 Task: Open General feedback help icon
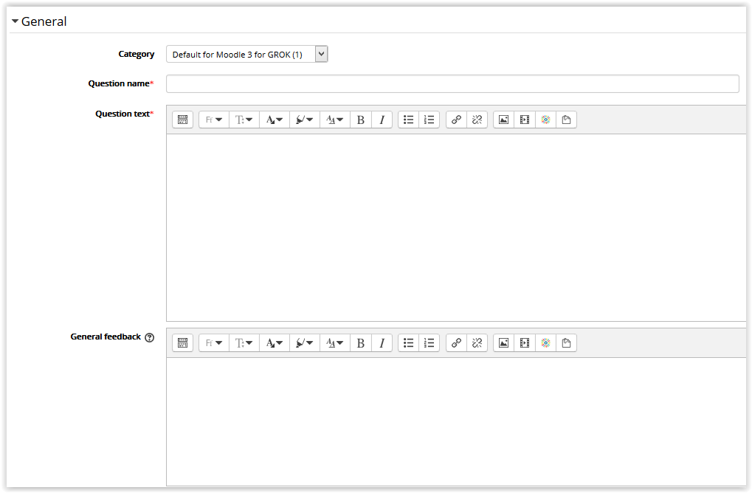coord(150,337)
